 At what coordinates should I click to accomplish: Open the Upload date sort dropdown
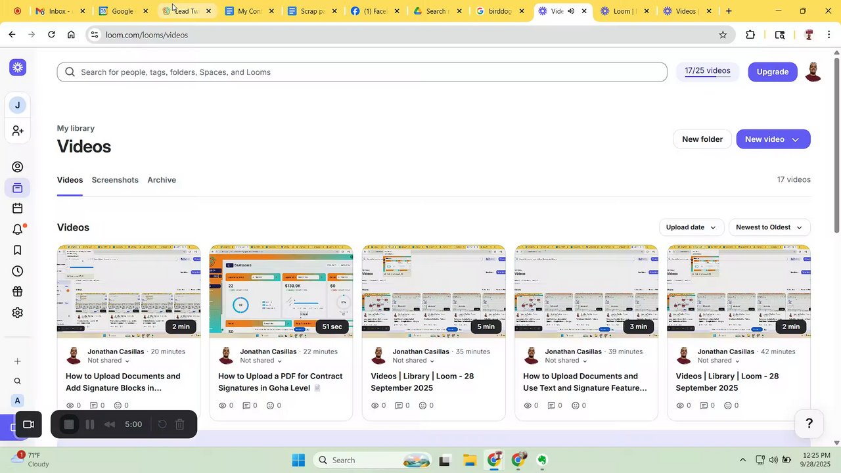[x=692, y=227]
